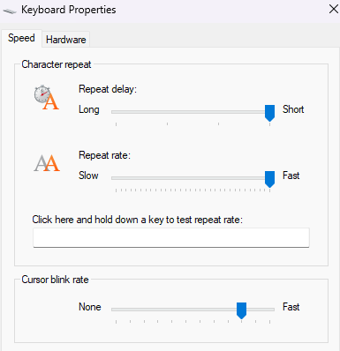This screenshot has height=351, width=340.
Task: Set cursor blink rate to Fast end
Action: 269,310
